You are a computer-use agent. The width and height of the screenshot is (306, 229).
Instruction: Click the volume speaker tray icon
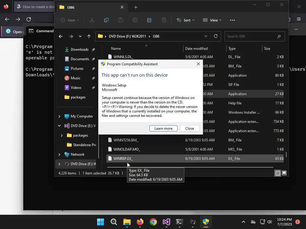(270, 222)
